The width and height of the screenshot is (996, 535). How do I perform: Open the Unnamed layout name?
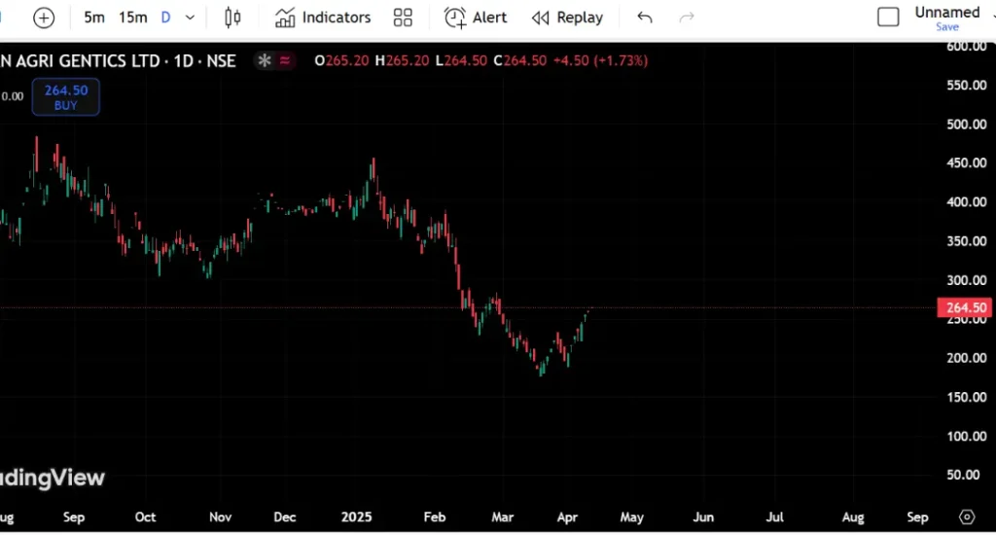coord(947,12)
